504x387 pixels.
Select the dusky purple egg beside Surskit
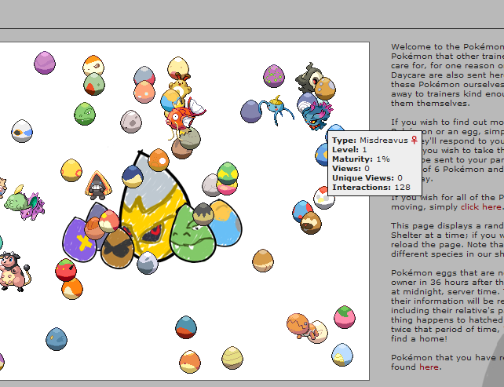point(250,111)
